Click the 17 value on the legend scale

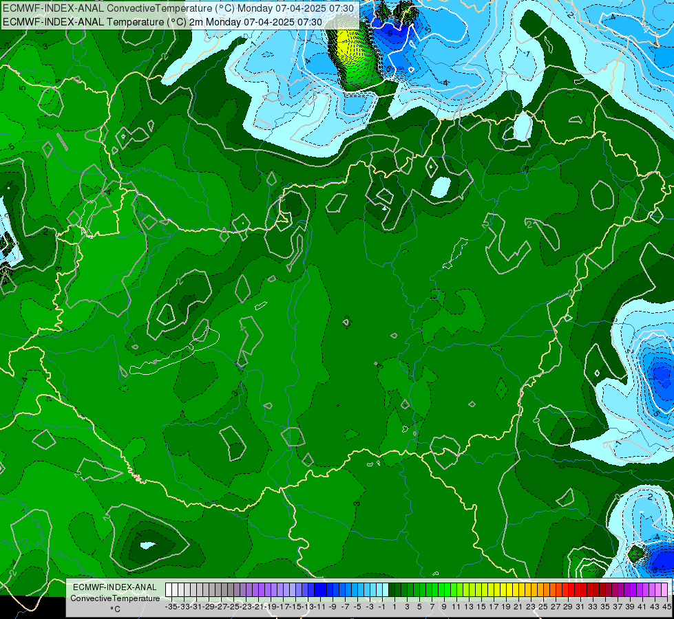pos(494,607)
